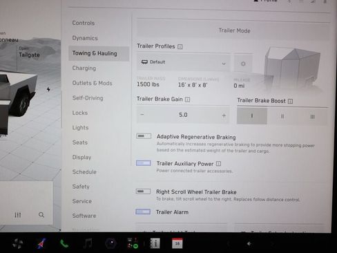Open the owner's manual info icon

[x=155, y=243]
